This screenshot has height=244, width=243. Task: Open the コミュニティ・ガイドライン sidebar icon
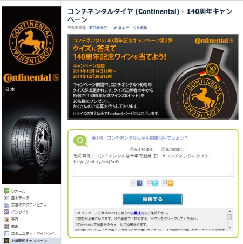(6, 233)
